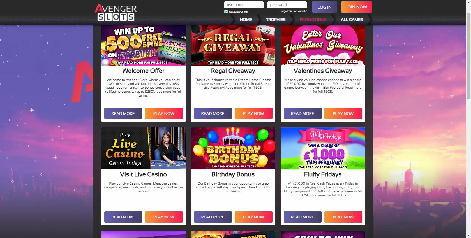
Task: Open the Play Live Casino banner
Action: 144,148
